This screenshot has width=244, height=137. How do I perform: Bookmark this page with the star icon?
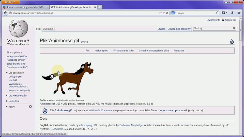(160, 13)
